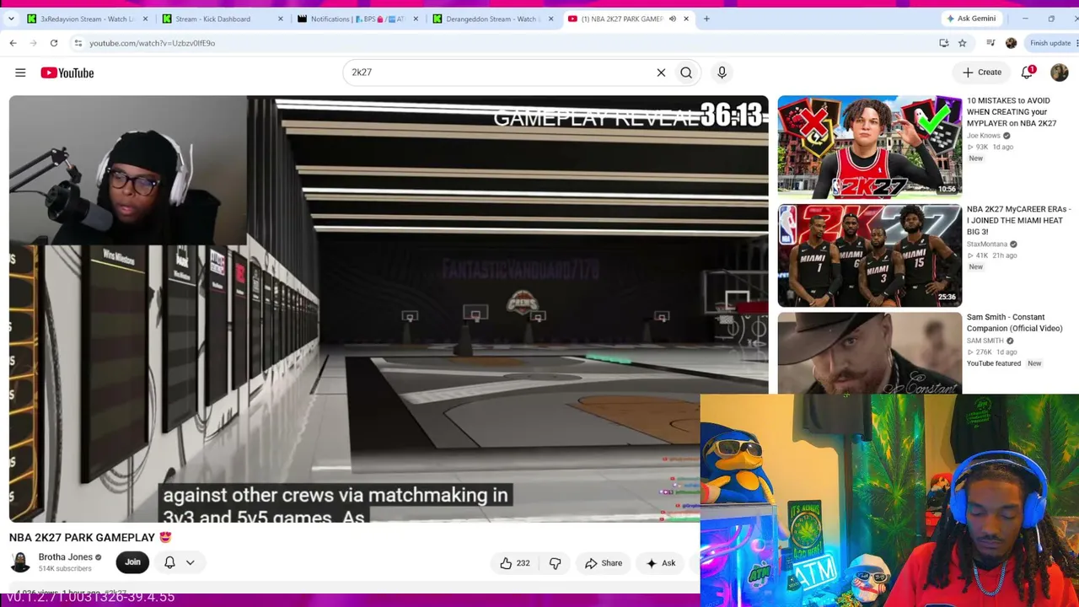
Task: Close the Notifications tab
Action: tap(416, 19)
